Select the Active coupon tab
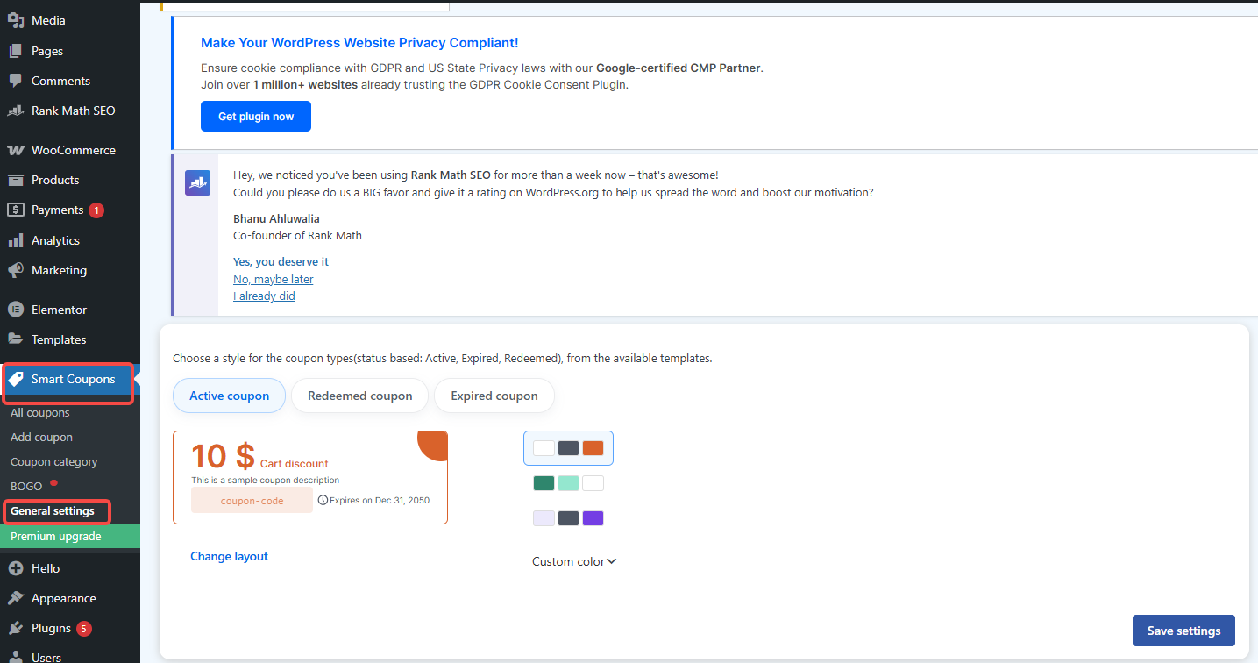Viewport: 1258px width, 663px height. tap(229, 396)
